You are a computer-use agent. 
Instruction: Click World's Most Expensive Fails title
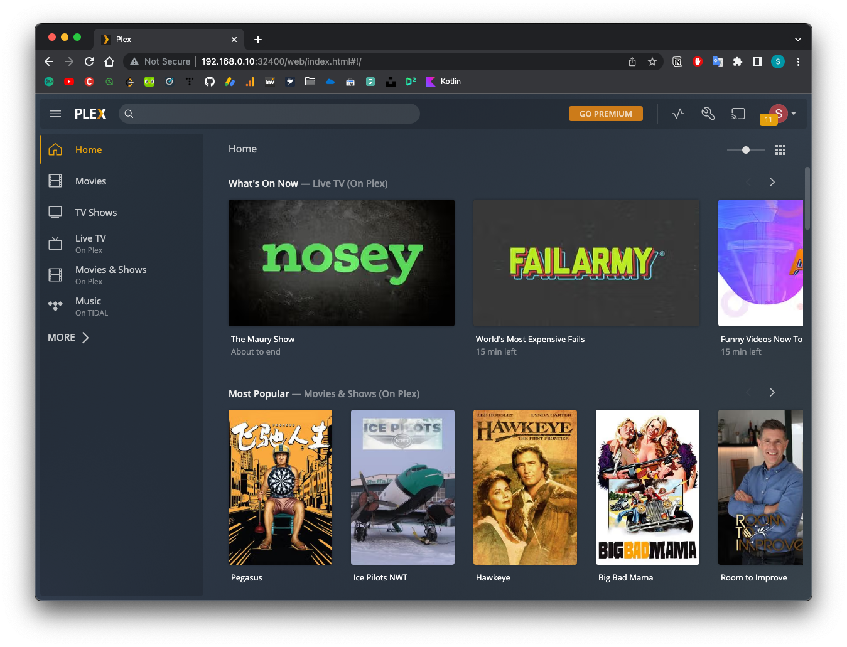[x=530, y=339]
